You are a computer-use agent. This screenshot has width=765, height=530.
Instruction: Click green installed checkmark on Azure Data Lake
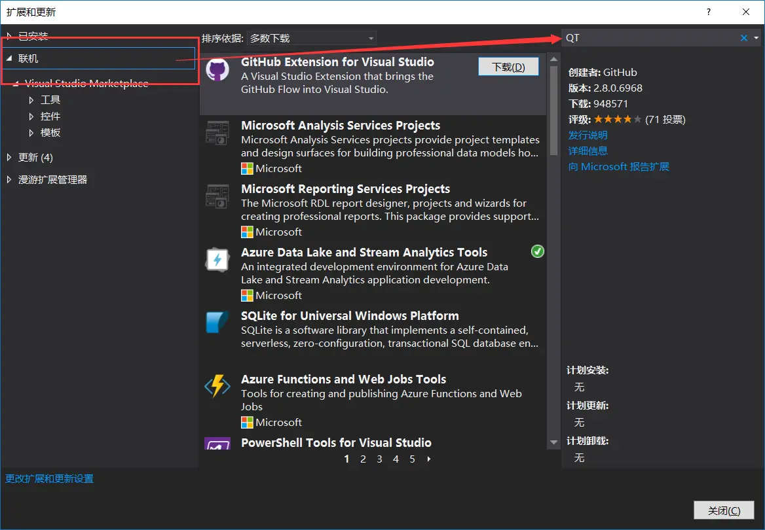(537, 252)
